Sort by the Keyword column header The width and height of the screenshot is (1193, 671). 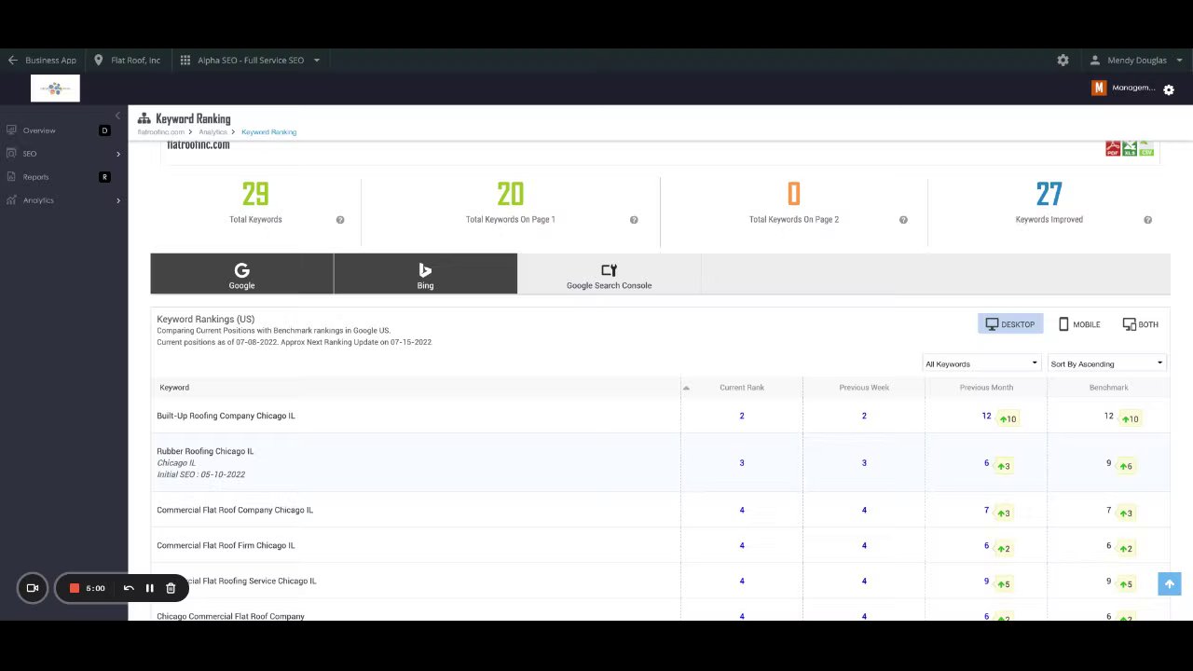(x=174, y=388)
